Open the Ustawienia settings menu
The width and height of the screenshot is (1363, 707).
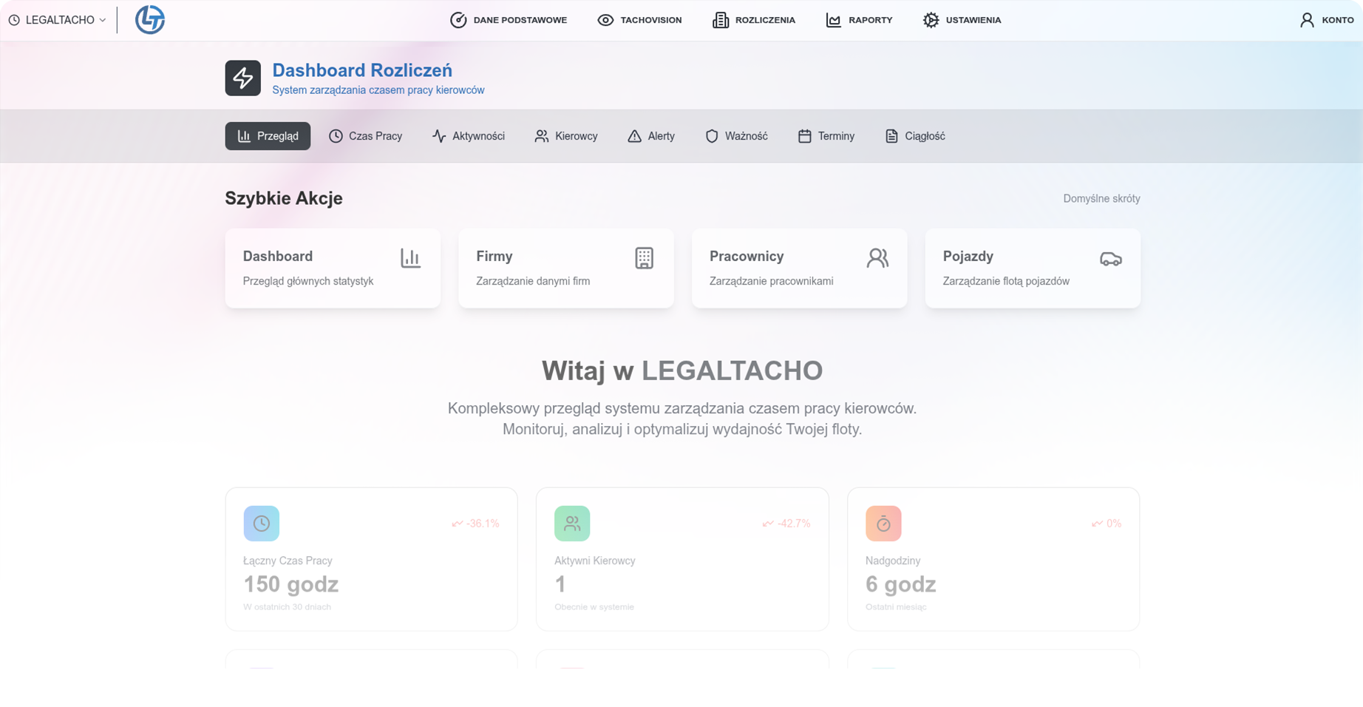click(962, 20)
